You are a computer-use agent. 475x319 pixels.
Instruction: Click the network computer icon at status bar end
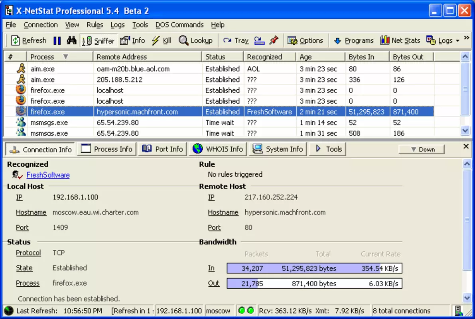[459, 311]
